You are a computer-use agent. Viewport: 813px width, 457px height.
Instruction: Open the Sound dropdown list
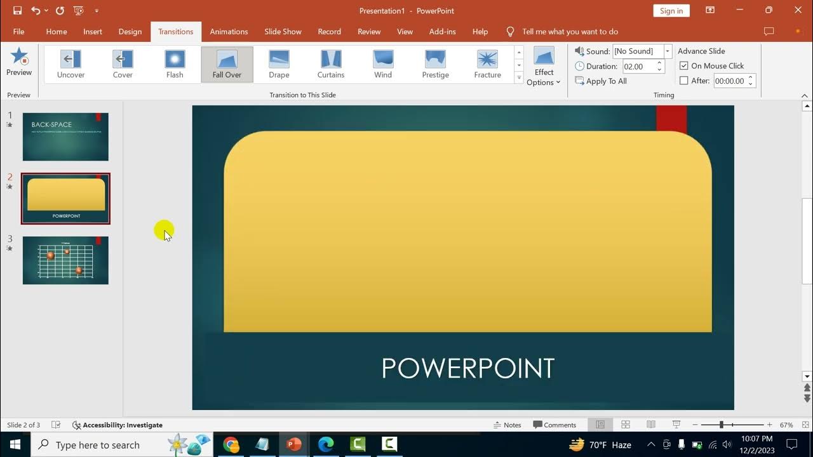click(668, 51)
